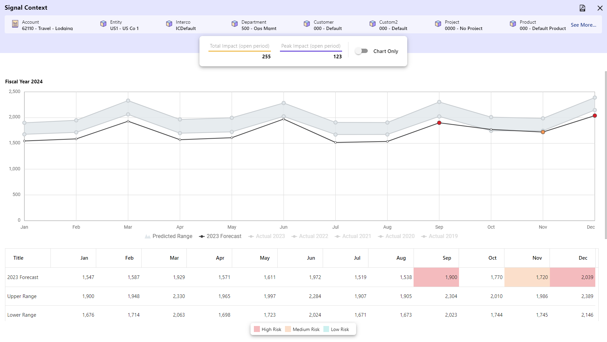Click the Lower Range Jun value 2,024
The width and height of the screenshot is (607, 342).
coord(315,315)
